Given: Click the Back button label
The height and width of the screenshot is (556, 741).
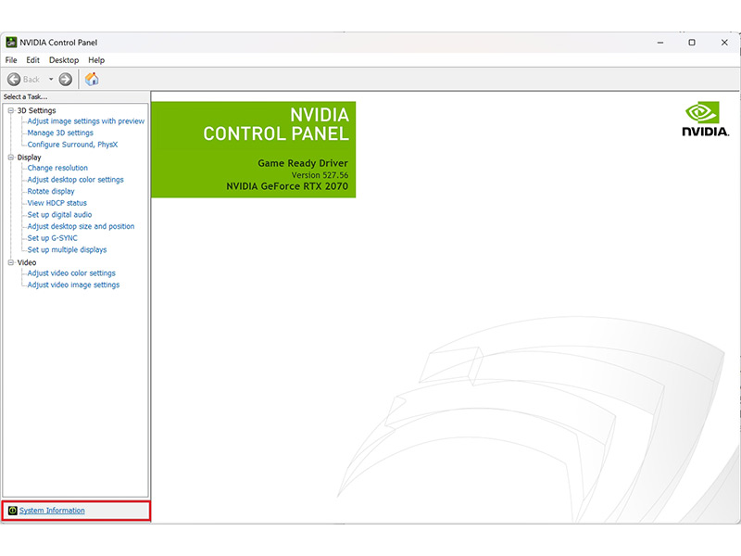Looking at the screenshot, I should [31, 80].
